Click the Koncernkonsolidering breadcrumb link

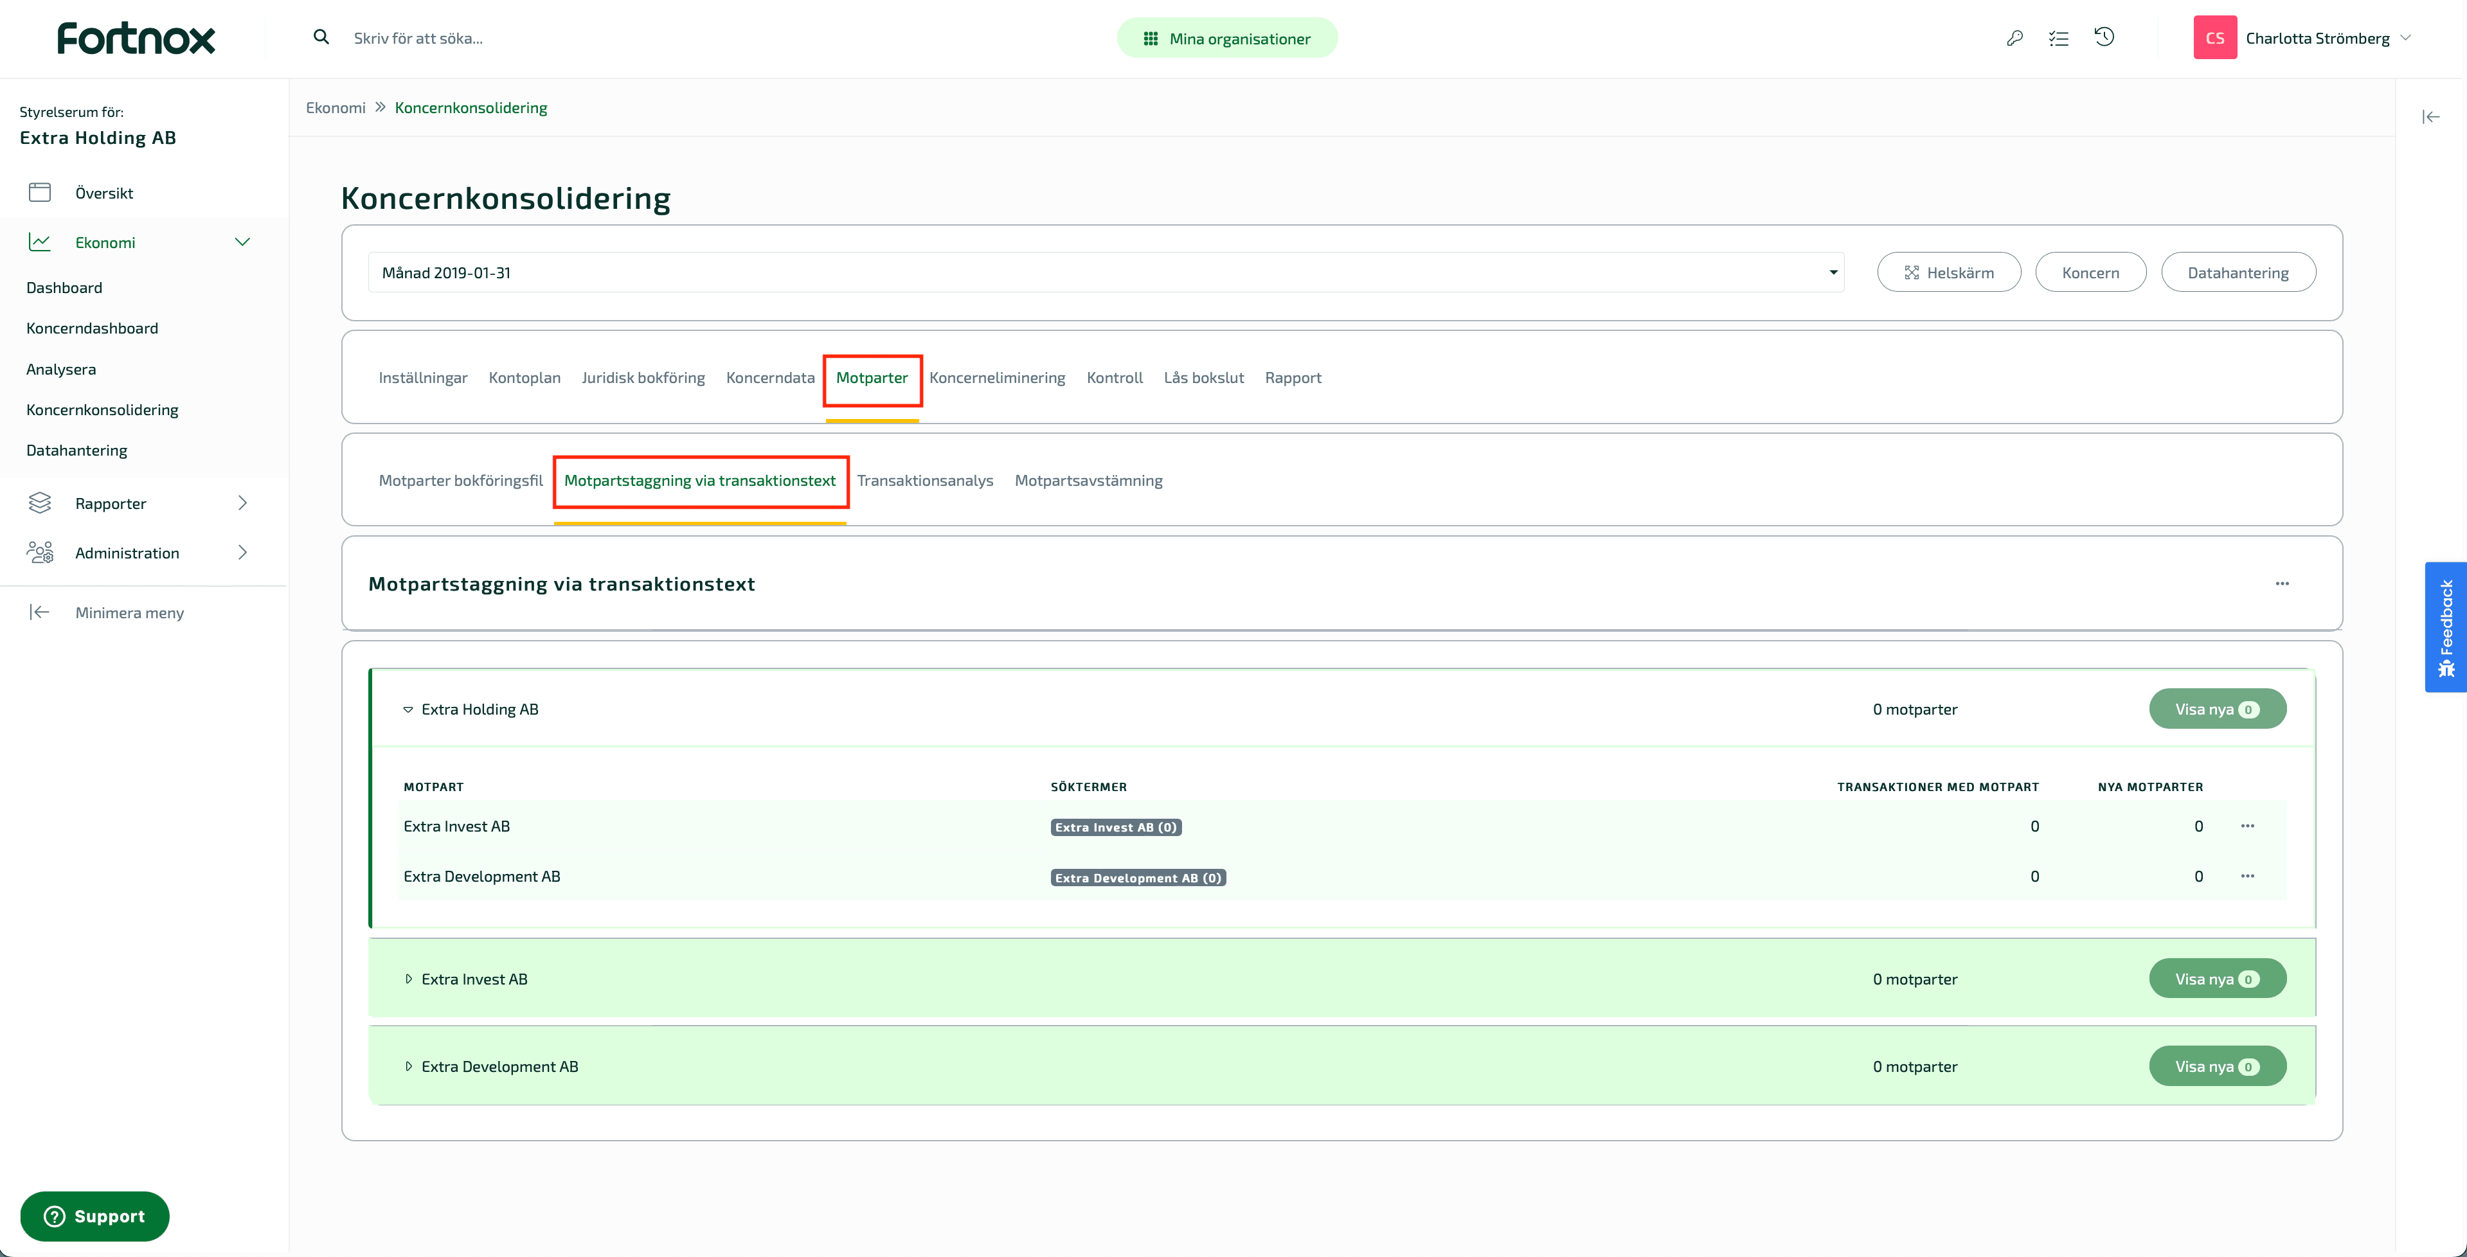pyautogui.click(x=471, y=107)
